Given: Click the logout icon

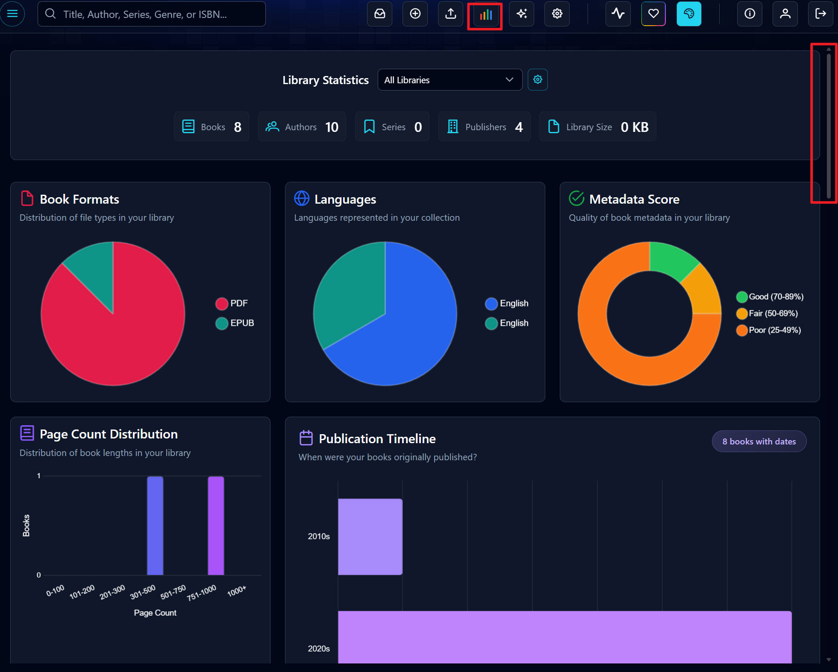Looking at the screenshot, I should [820, 14].
